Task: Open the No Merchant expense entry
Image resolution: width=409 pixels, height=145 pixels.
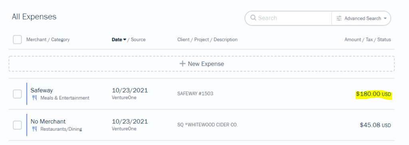Action: tap(202, 125)
